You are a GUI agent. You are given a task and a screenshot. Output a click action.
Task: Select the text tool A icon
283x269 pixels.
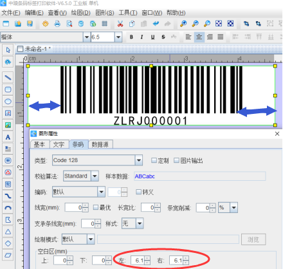click(8, 137)
